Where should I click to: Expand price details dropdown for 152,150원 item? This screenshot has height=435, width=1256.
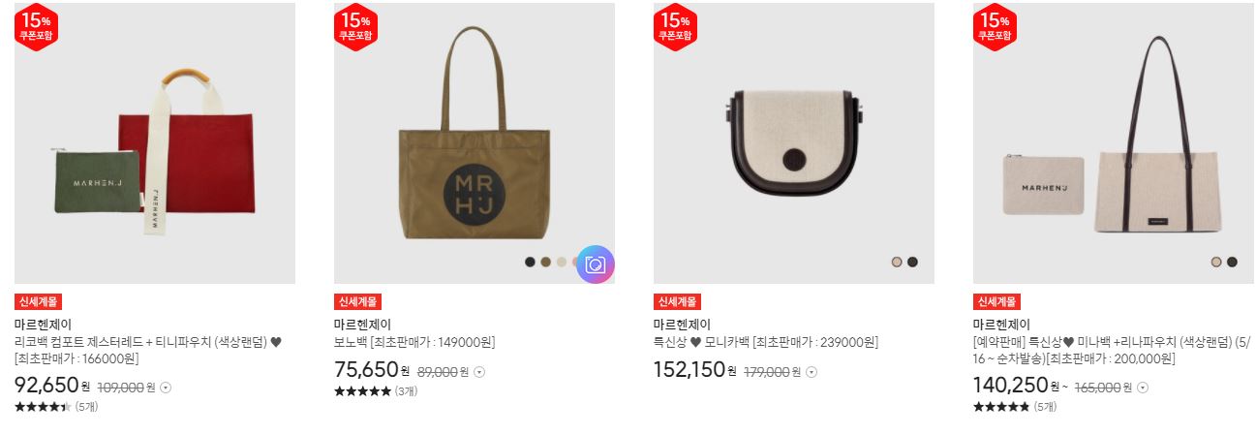[x=812, y=372]
